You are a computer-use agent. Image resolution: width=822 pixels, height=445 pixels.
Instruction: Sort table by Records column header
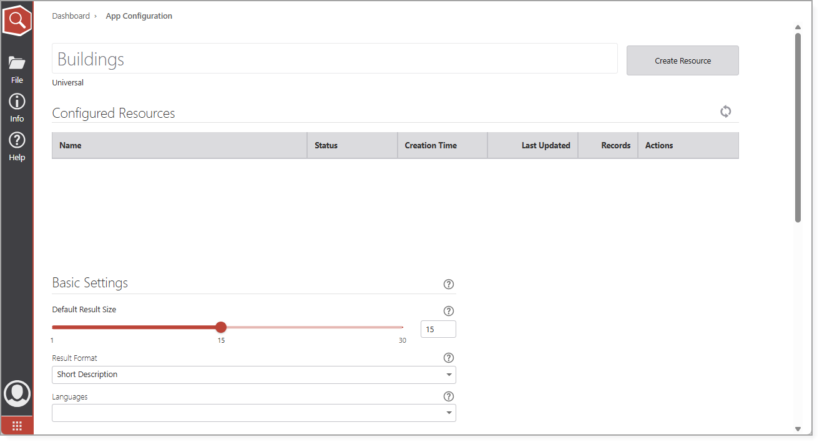pos(608,145)
